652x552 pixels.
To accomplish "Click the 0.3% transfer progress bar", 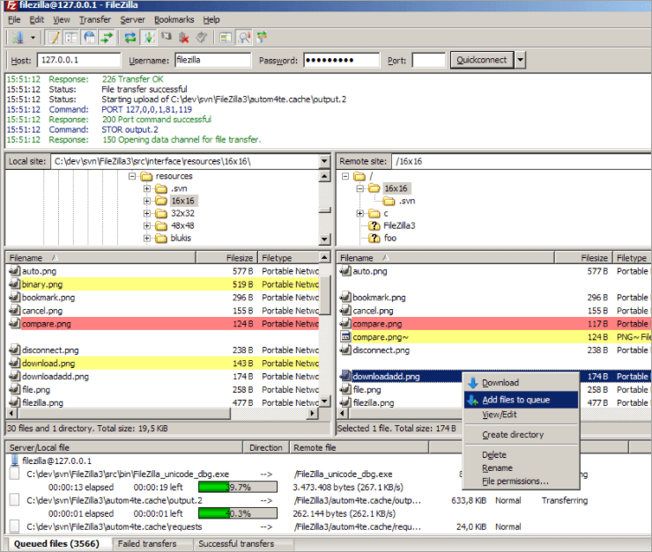I will (x=238, y=514).
